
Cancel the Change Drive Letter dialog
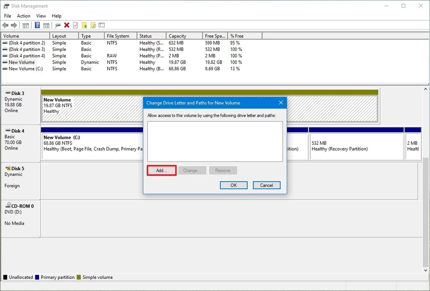pyautogui.click(x=267, y=185)
